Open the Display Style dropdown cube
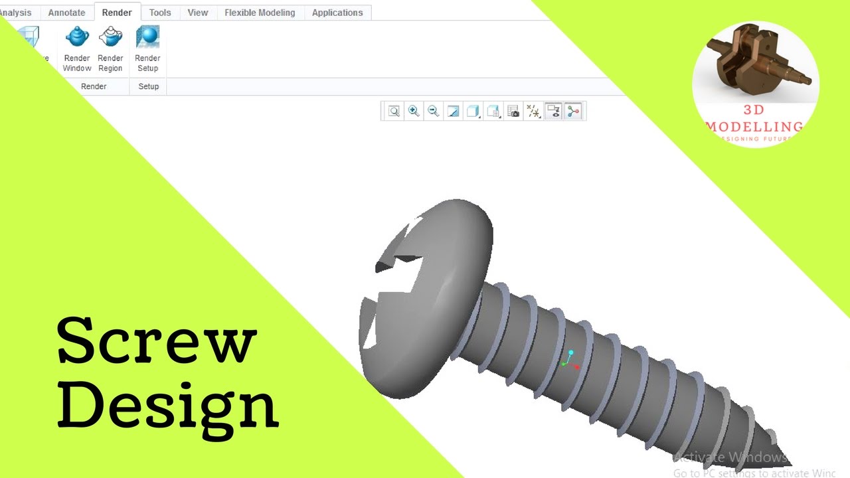Viewport: 850px width, 478px height. click(x=473, y=112)
